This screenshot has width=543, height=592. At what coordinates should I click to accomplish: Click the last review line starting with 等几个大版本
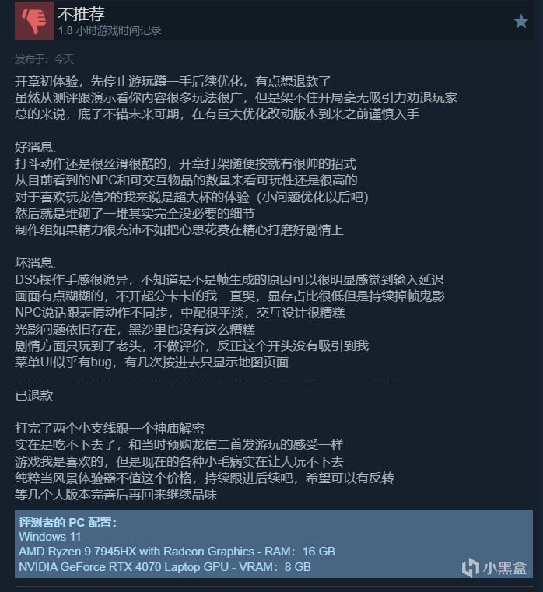pyautogui.click(x=116, y=494)
